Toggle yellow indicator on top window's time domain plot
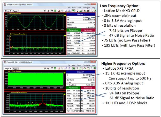 [x=65, y=16]
